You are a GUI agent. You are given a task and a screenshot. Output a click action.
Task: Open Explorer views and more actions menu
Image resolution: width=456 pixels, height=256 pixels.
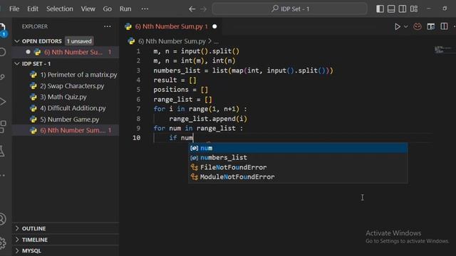[x=108, y=26]
